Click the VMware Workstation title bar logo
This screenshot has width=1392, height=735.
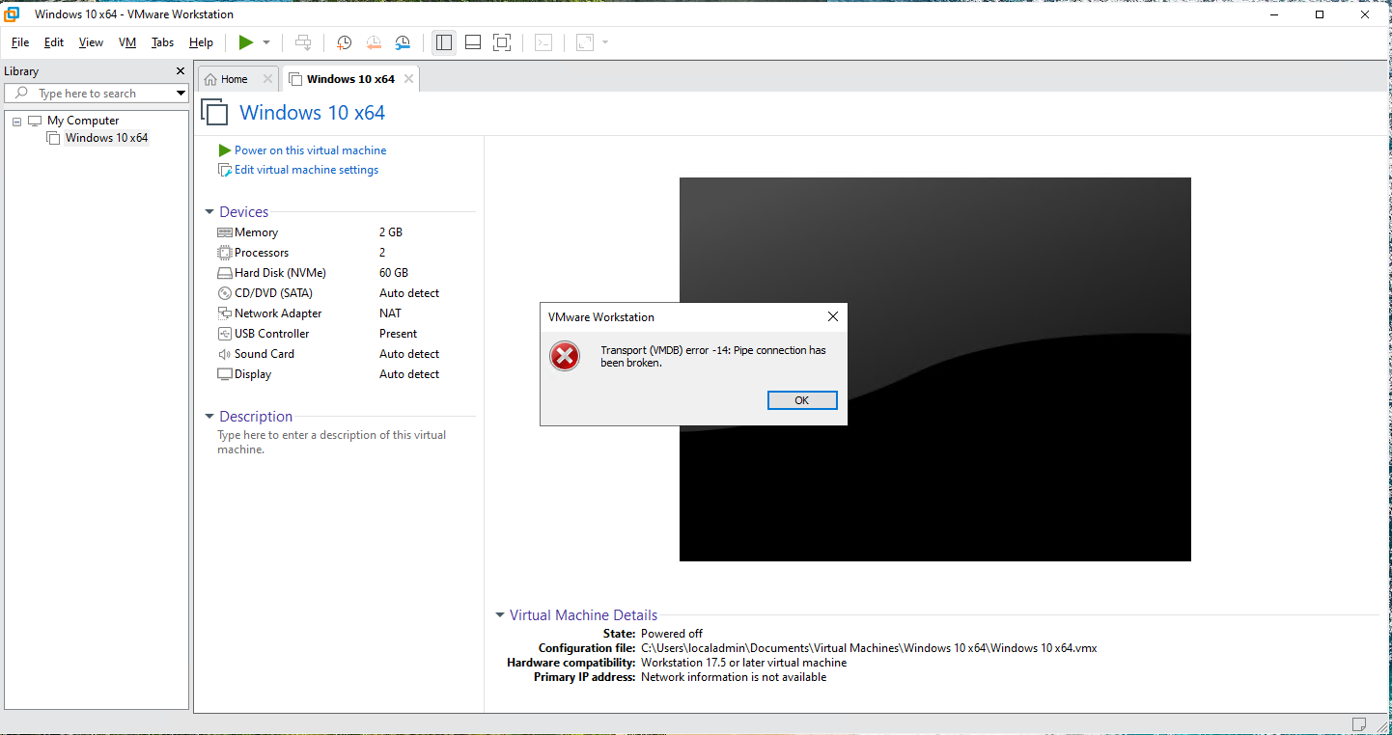pyautogui.click(x=13, y=14)
